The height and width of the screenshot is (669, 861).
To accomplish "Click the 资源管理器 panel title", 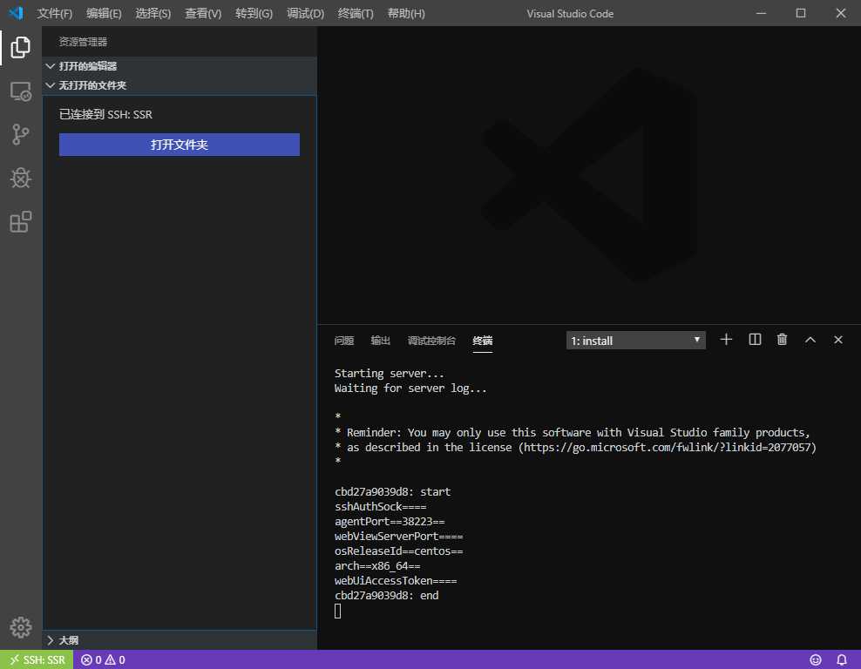I will [83, 42].
